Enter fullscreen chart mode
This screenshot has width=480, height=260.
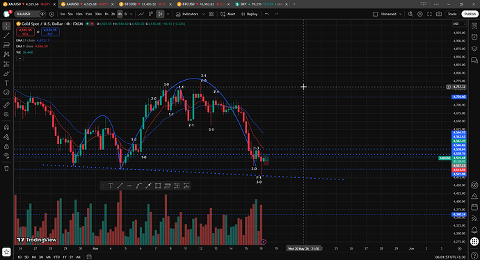point(429,14)
